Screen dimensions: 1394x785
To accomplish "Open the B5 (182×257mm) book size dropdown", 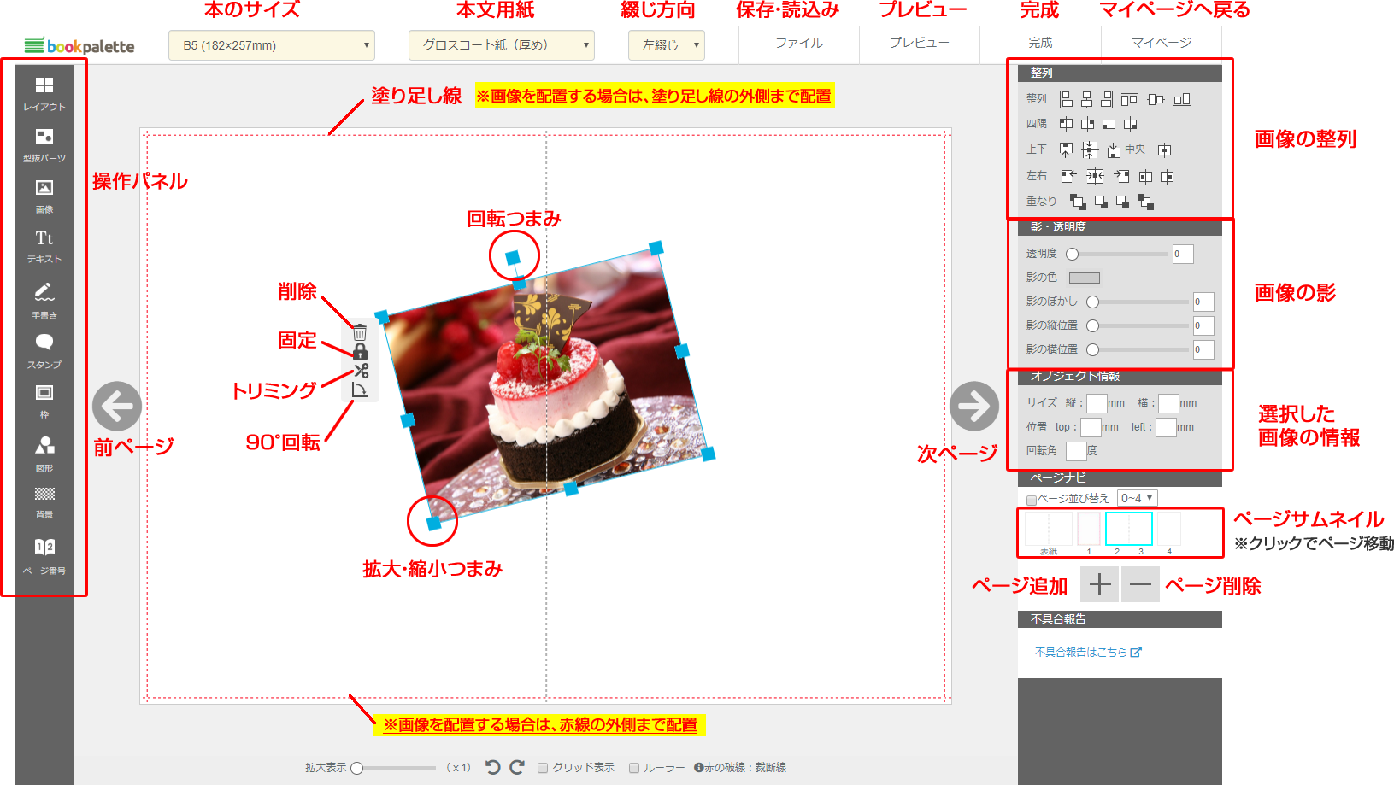I will [272, 45].
